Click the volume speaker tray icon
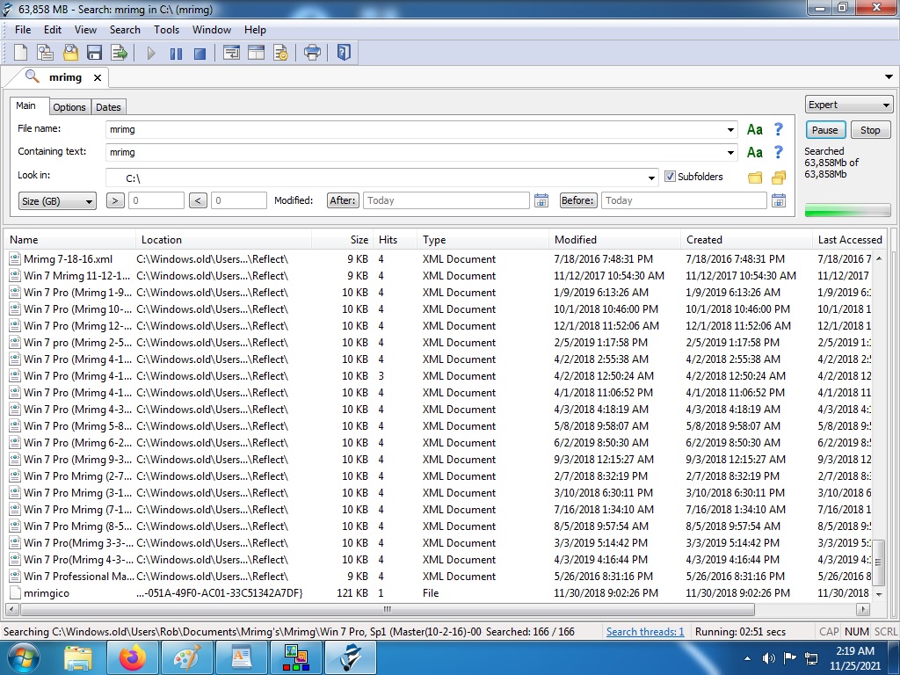 tap(768, 658)
